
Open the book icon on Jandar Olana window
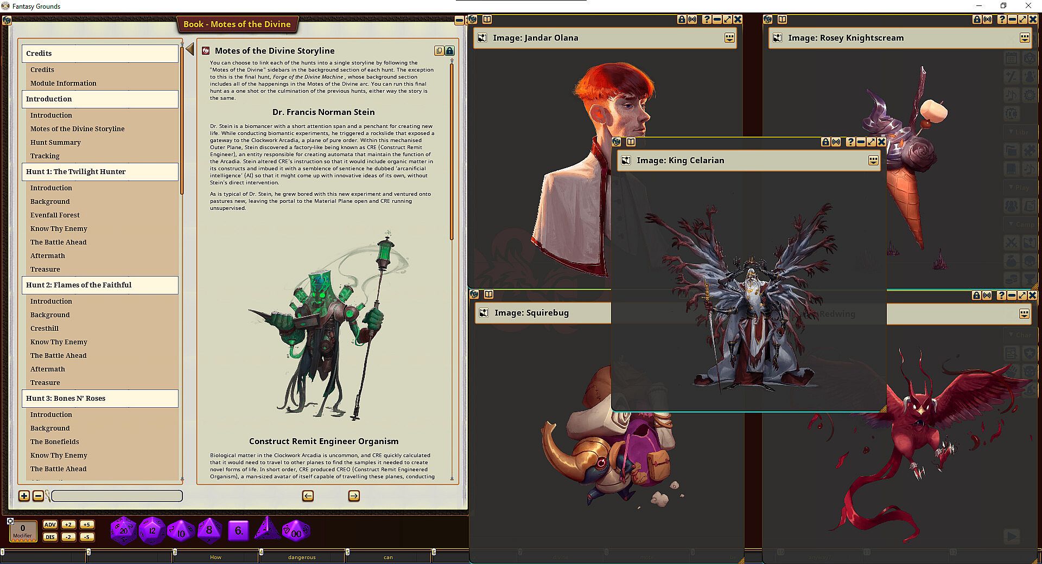coord(487,19)
